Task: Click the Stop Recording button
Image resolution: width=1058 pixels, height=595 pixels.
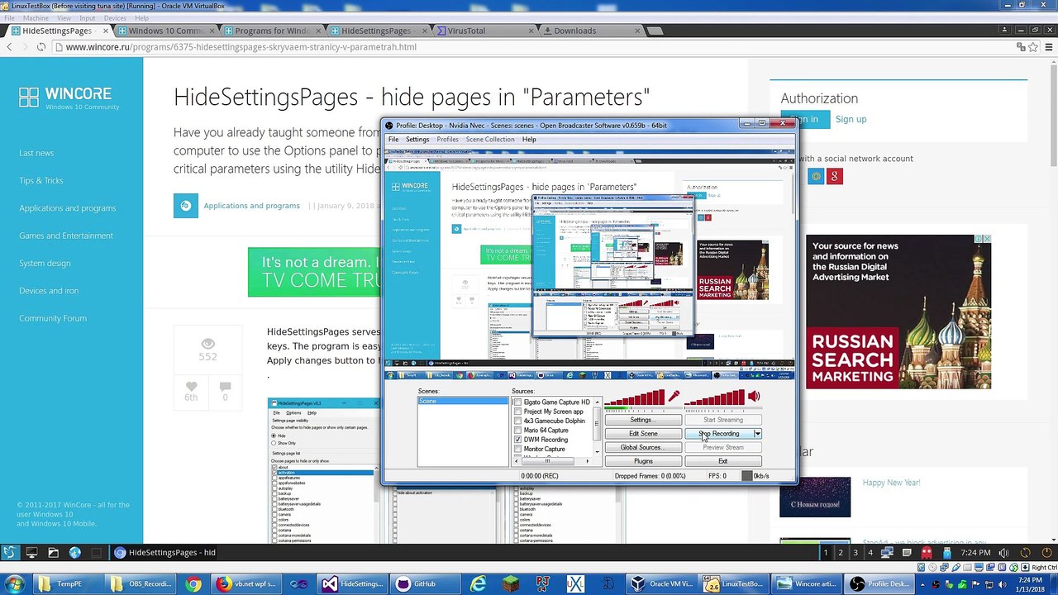Action: pyautogui.click(x=719, y=434)
